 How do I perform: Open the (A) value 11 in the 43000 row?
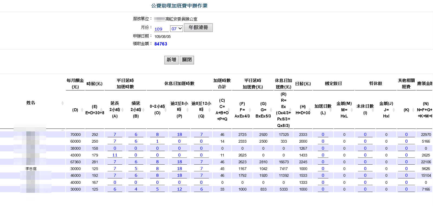tap(115, 155)
